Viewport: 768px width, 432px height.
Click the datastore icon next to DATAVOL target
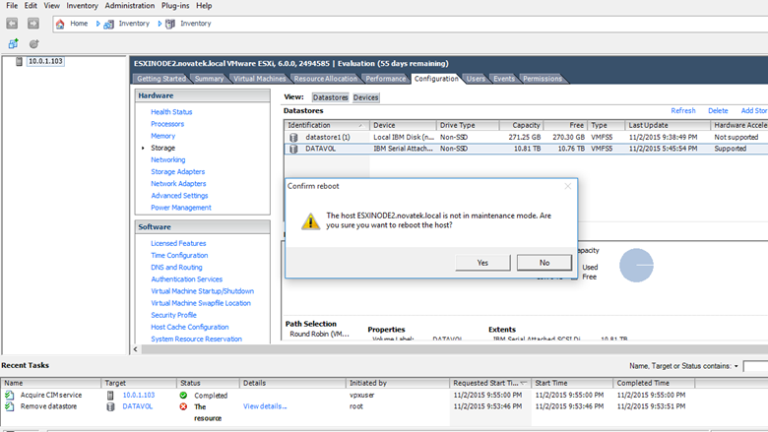pos(110,406)
